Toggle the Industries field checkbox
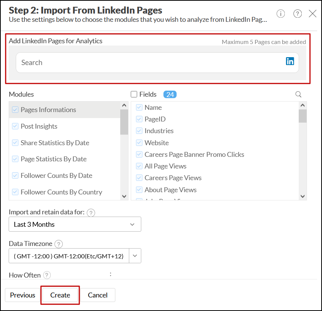Screen dimensions: 322x311 coord(139,131)
